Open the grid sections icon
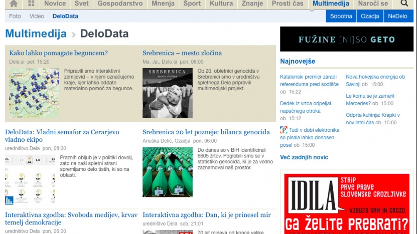417x234 pixels. (x=31, y=4)
